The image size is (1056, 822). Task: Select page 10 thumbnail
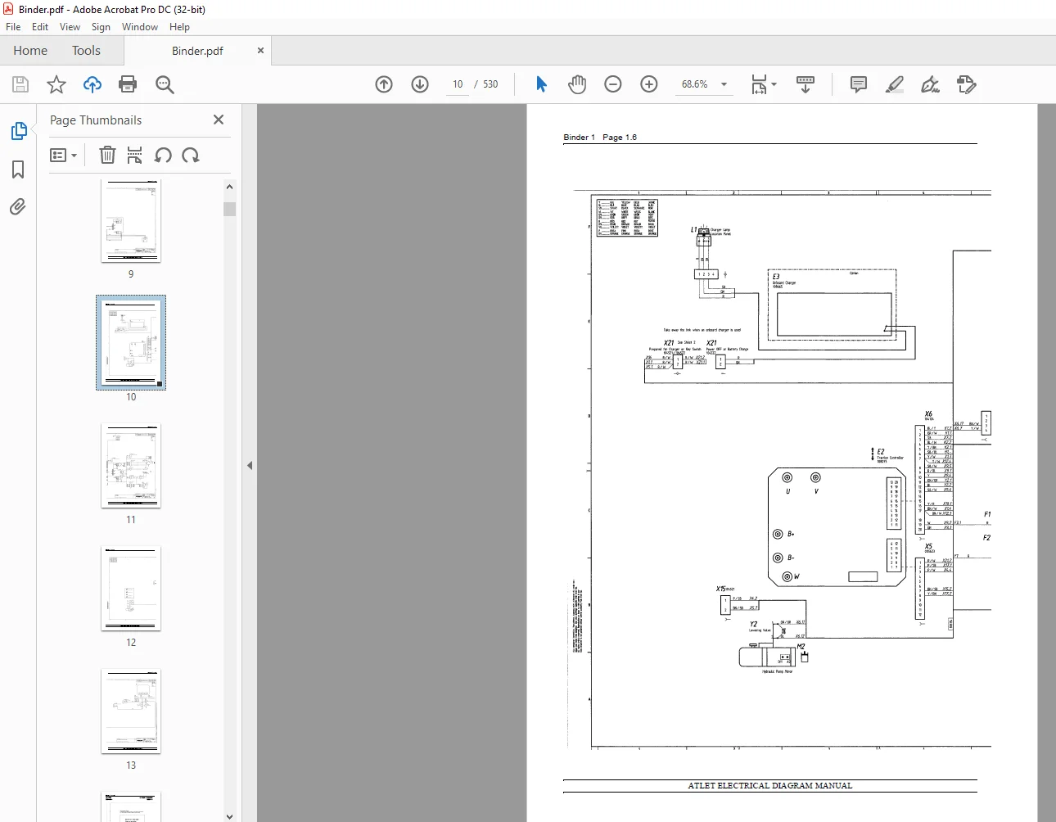[x=131, y=342]
